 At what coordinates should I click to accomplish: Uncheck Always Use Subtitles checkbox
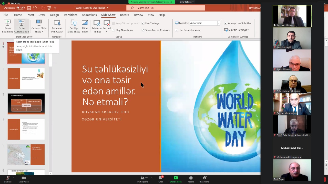225,23
